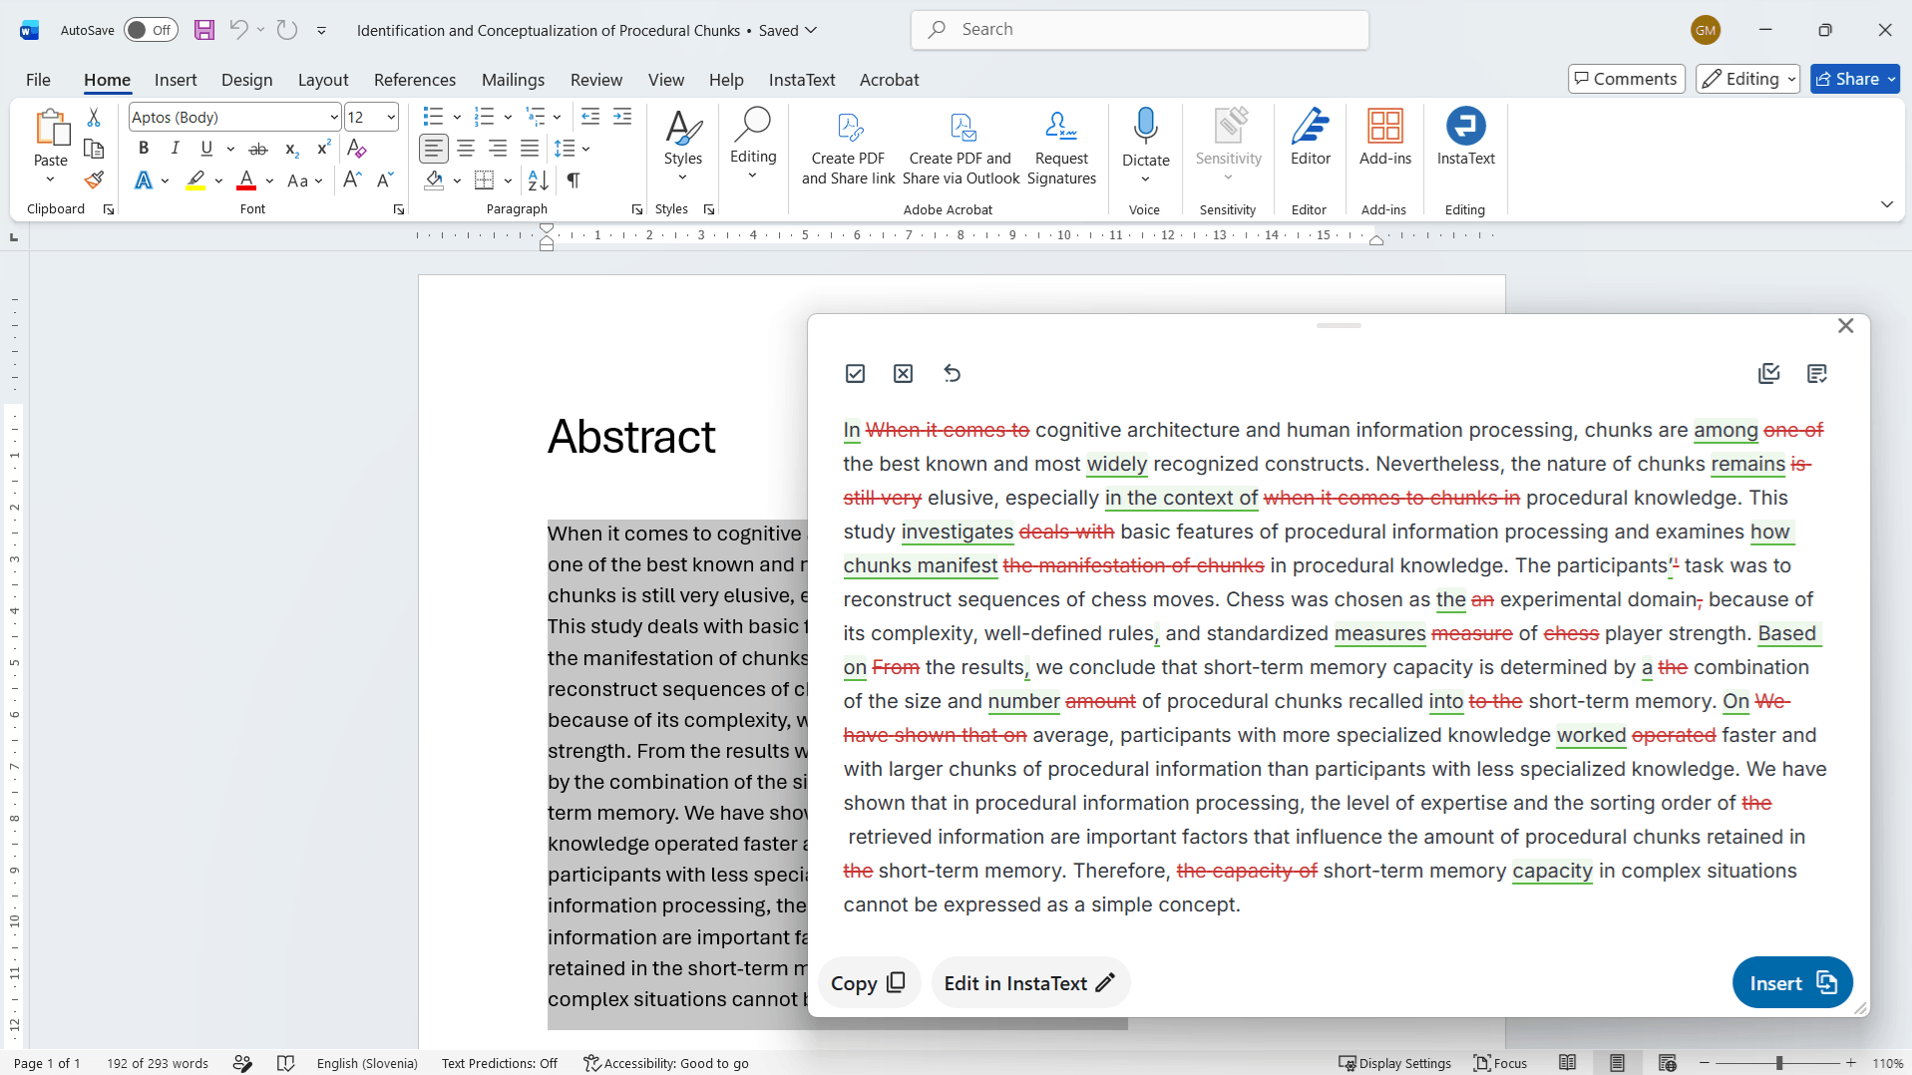Viewport: 1912px width, 1075px height.
Task: Toggle strikethrough formatting
Action: 258,149
